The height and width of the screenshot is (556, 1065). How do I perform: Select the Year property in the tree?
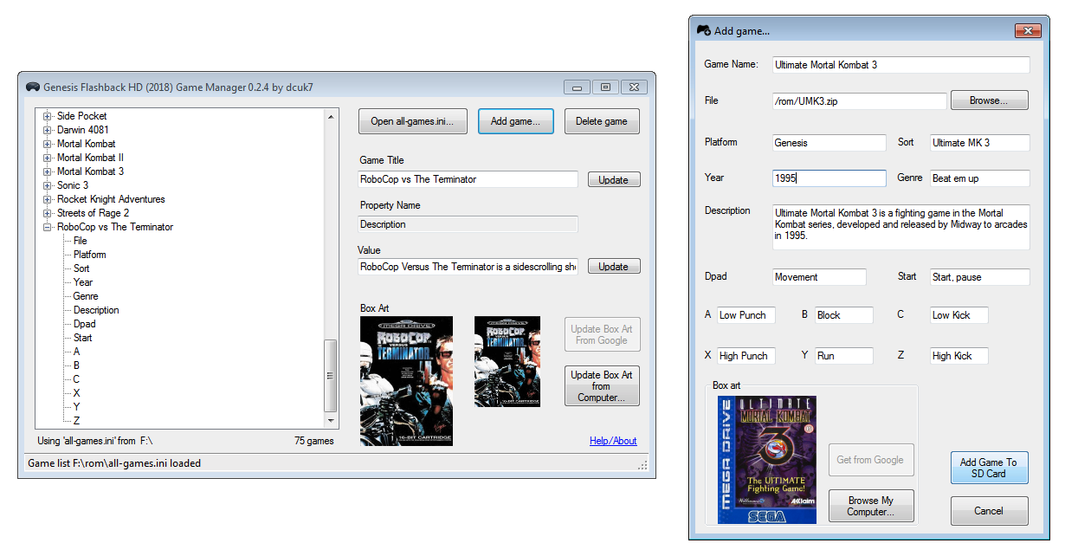tap(83, 282)
